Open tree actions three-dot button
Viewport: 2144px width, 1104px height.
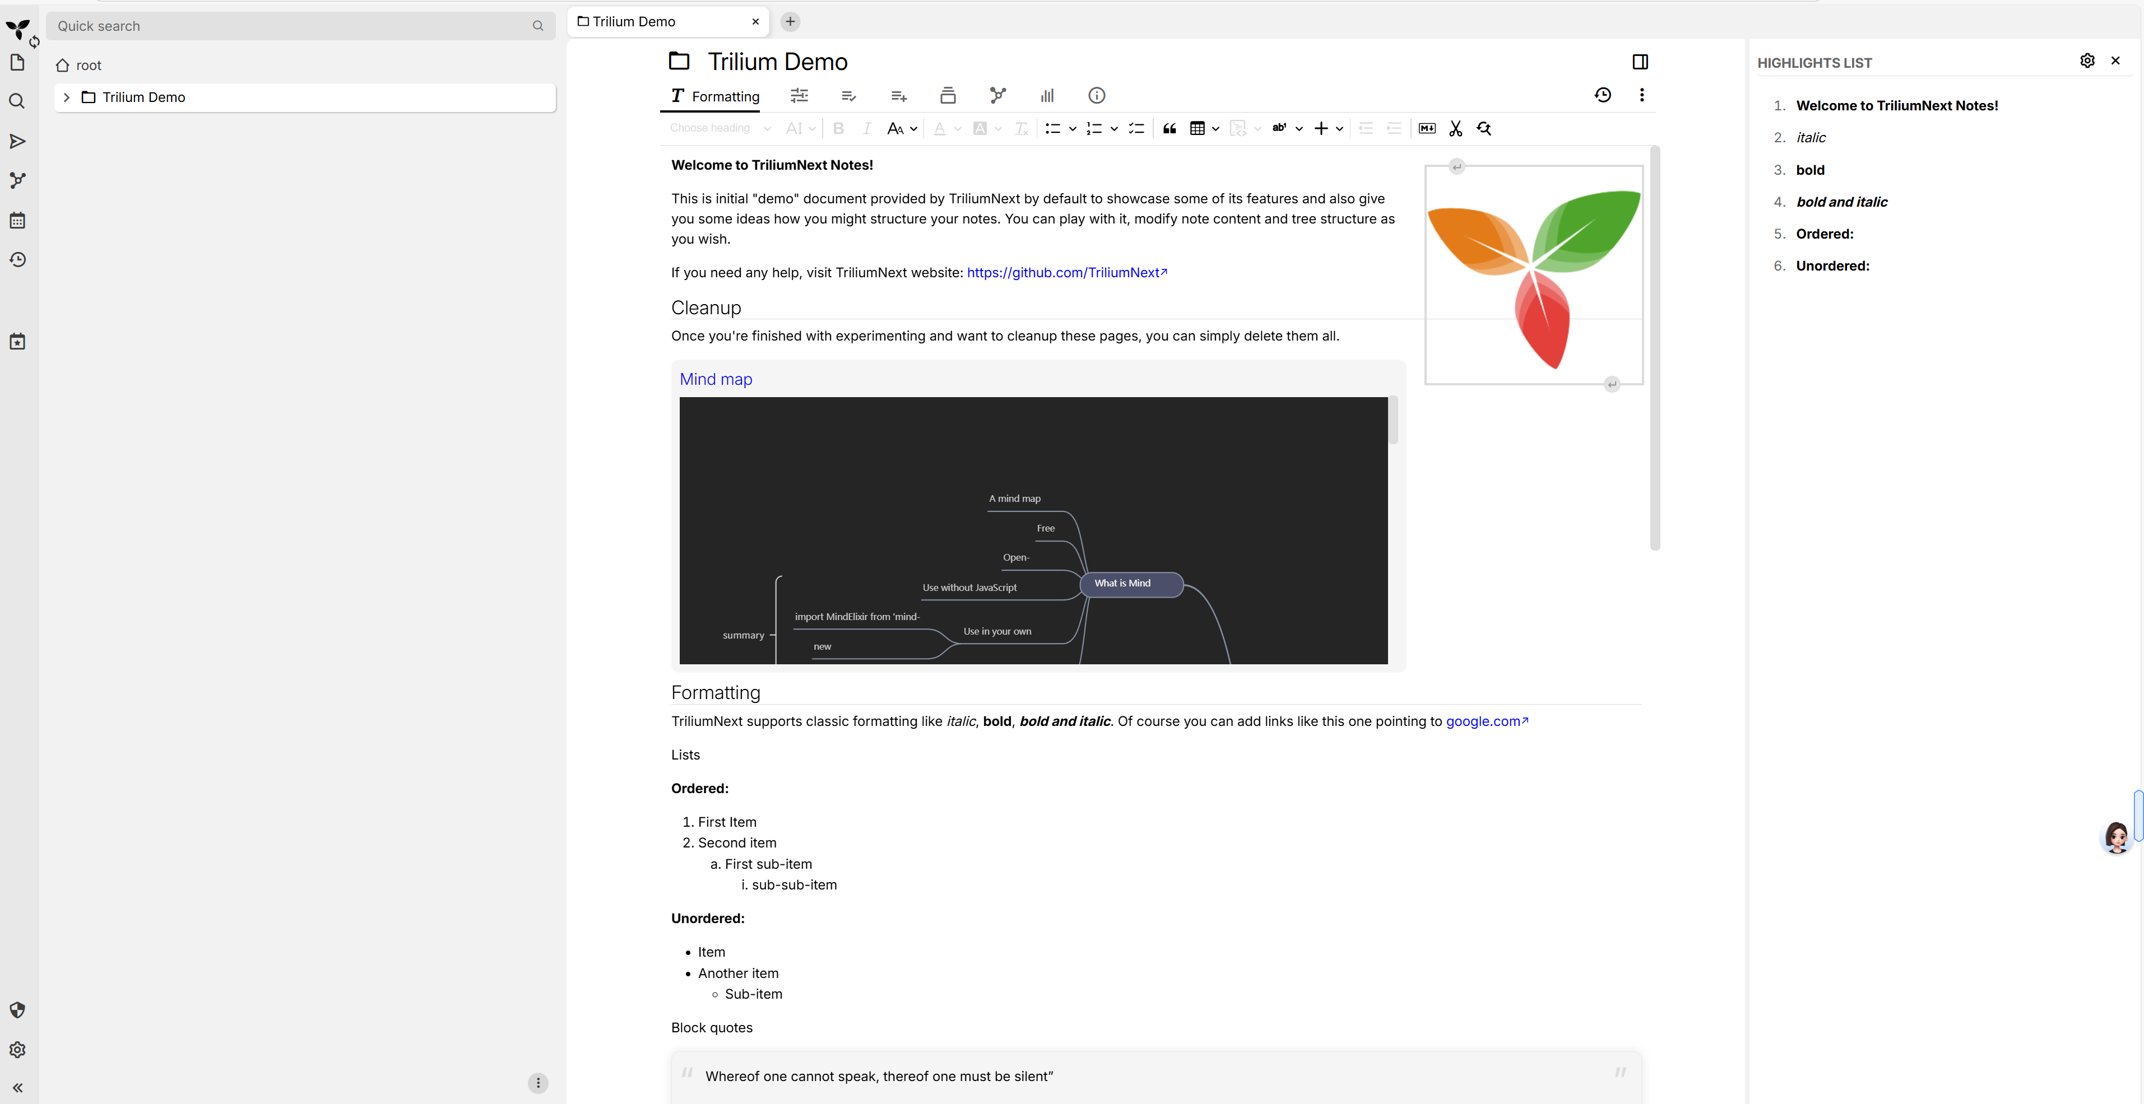pyautogui.click(x=539, y=1083)
